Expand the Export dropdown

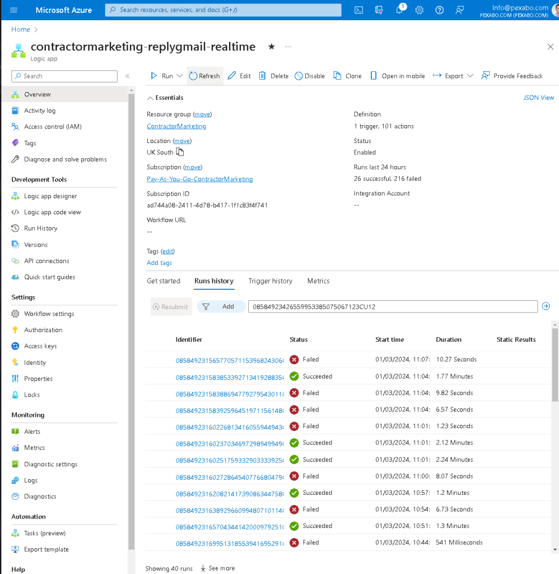[470, 76]
